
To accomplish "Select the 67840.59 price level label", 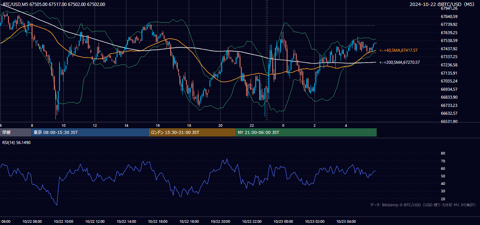I will 449,16.
